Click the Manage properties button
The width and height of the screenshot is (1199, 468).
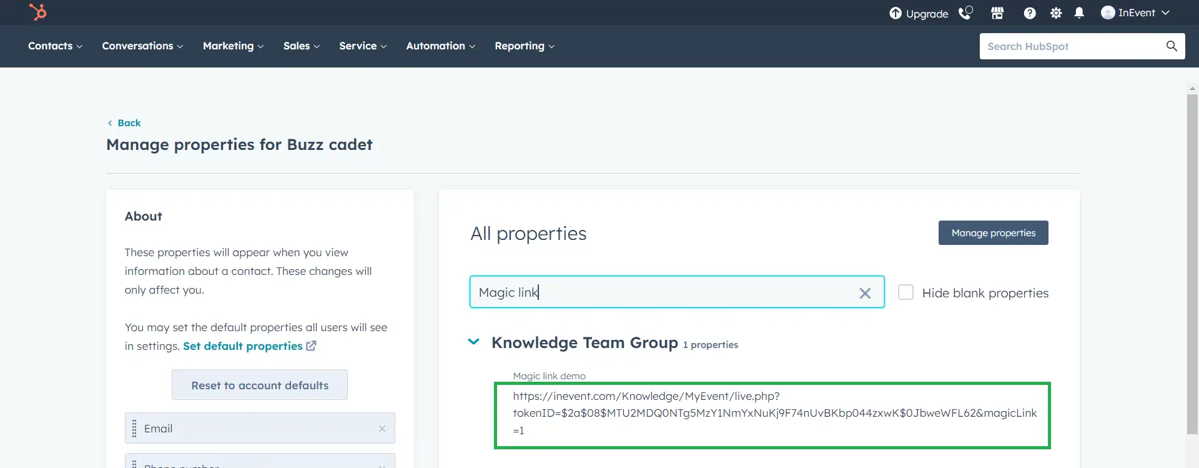pyautogui.click(x=993, y=233)
